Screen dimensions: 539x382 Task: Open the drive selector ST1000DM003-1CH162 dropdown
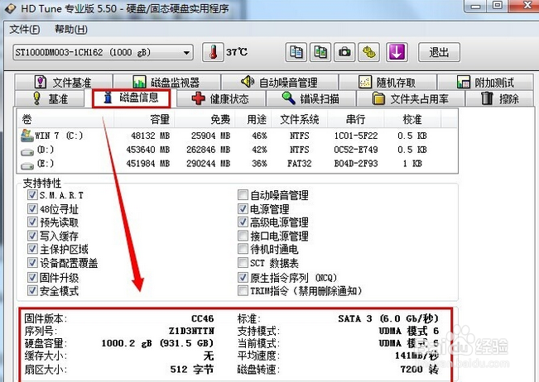[x=103, y=53]
